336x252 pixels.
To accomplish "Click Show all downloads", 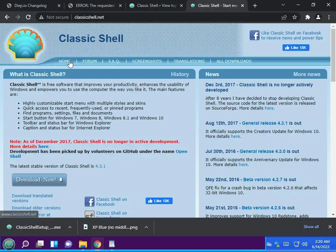I will (x=311, y=227).
